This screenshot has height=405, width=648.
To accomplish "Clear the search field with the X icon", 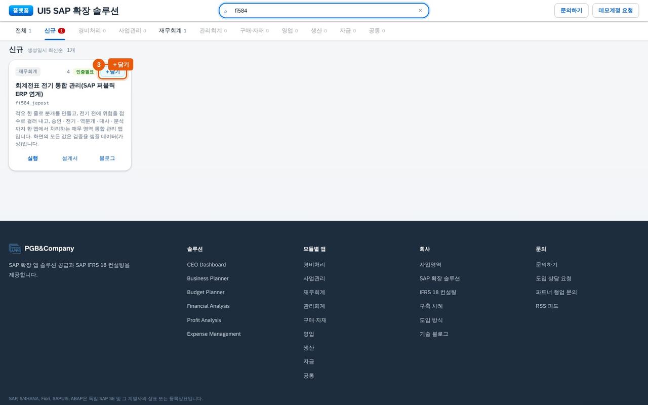I will point(420,11).
